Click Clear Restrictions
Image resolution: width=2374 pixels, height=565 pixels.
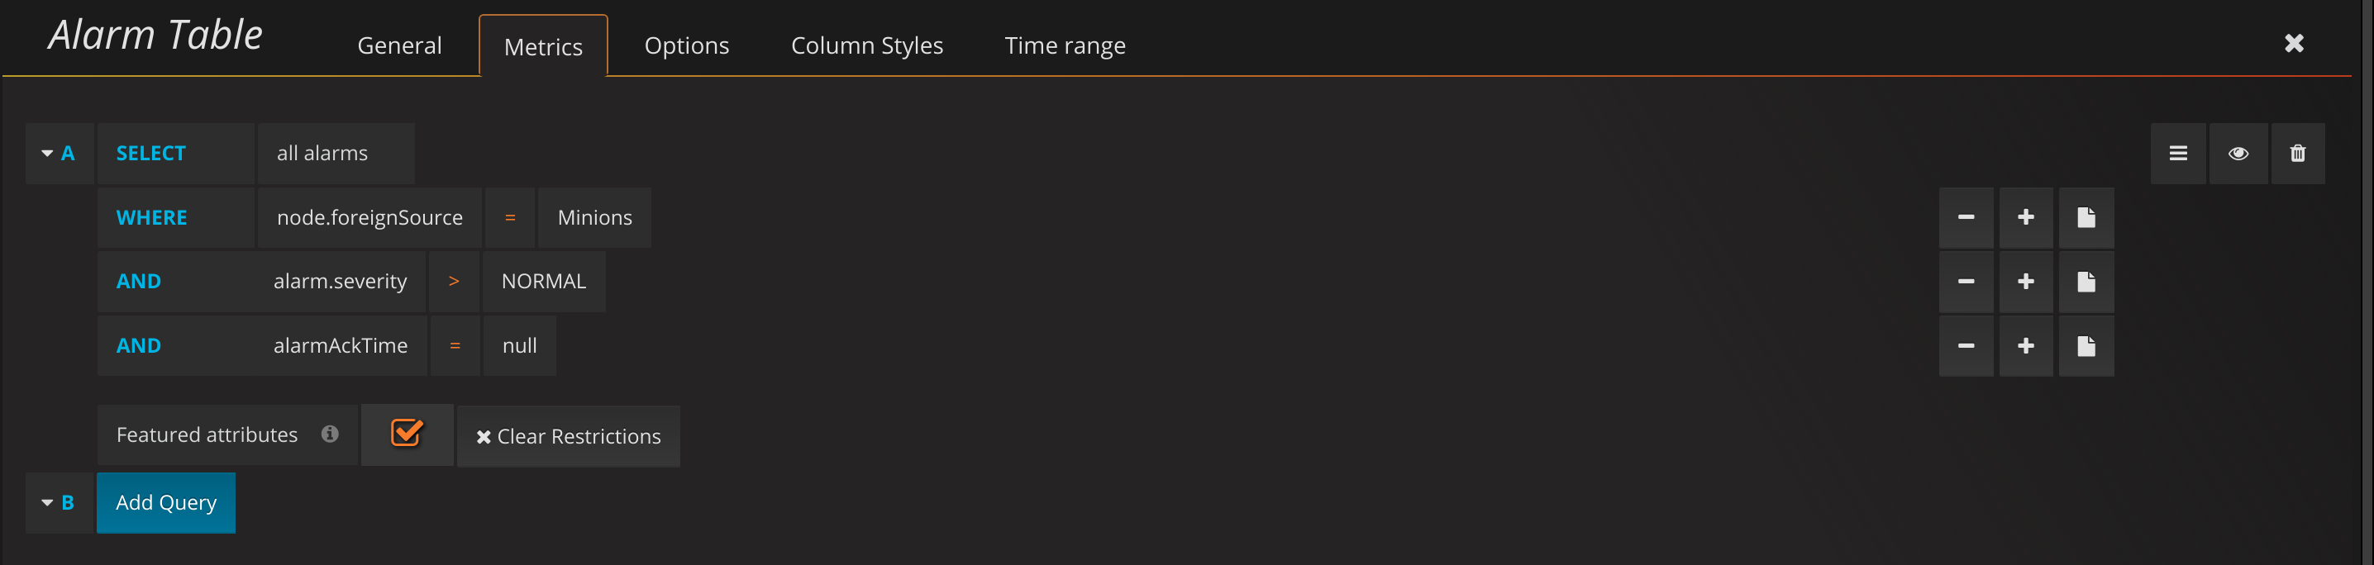pyautogui.click(x=569, y=436)
